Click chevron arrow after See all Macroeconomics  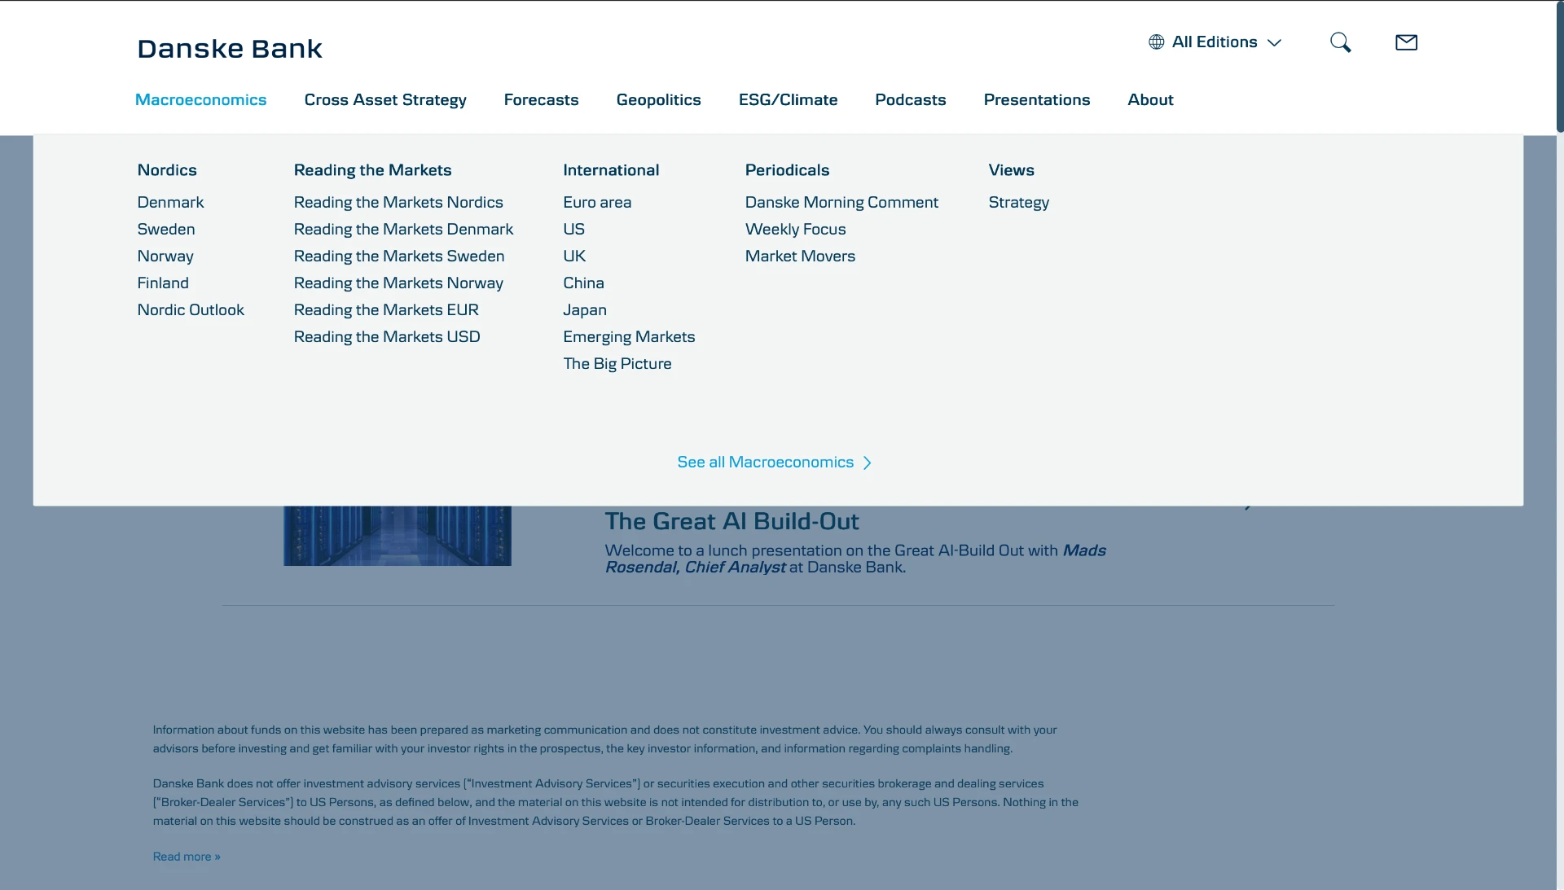coord(867,463)
